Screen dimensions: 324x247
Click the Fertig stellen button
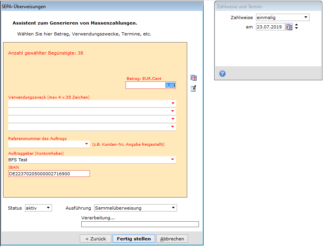tap(134, 239)
